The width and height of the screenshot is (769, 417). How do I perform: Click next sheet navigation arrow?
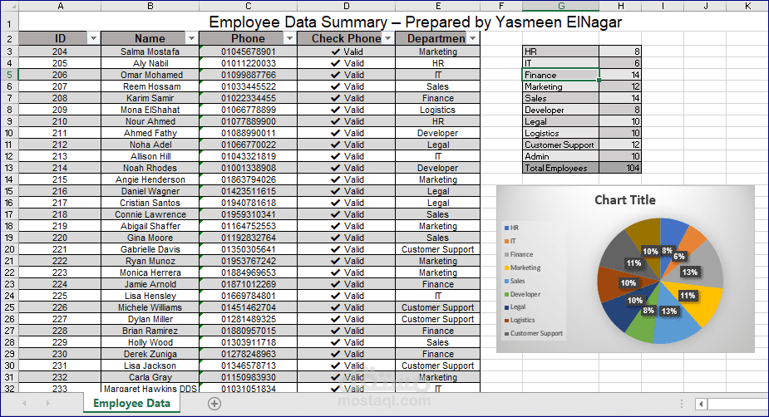pos(47,403)
